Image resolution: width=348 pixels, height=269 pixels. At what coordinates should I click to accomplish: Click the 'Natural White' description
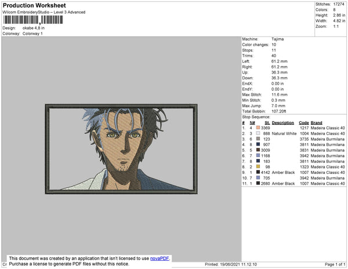284,133
